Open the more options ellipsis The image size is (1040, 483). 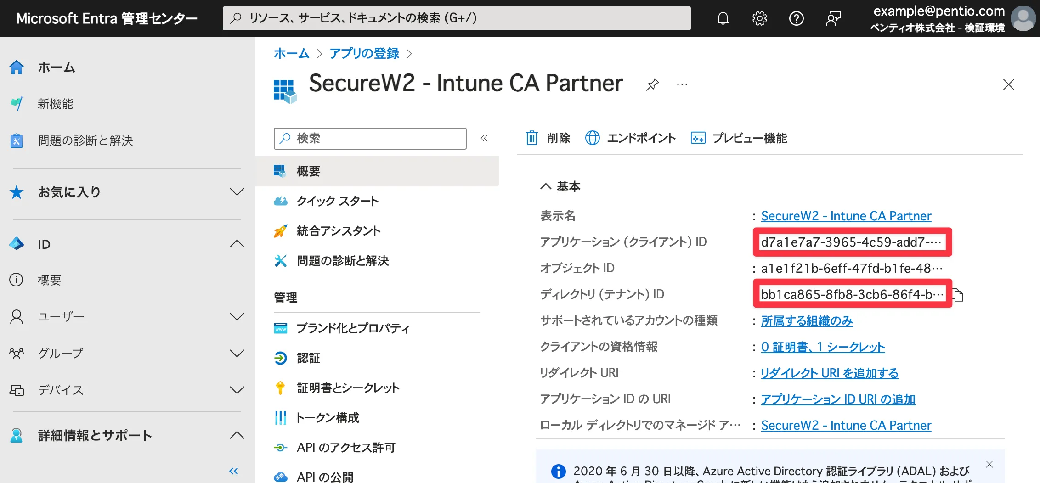pyautogui.click(x=682, y=84)
